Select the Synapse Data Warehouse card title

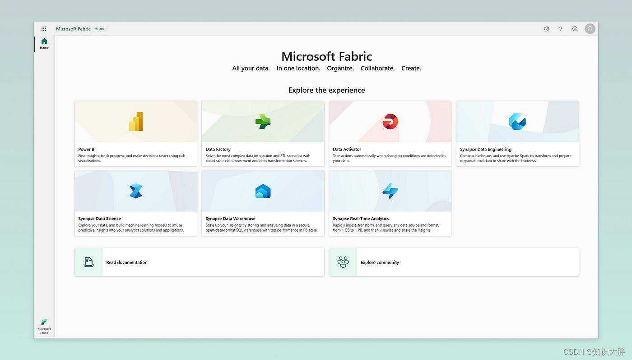(231, 219)
